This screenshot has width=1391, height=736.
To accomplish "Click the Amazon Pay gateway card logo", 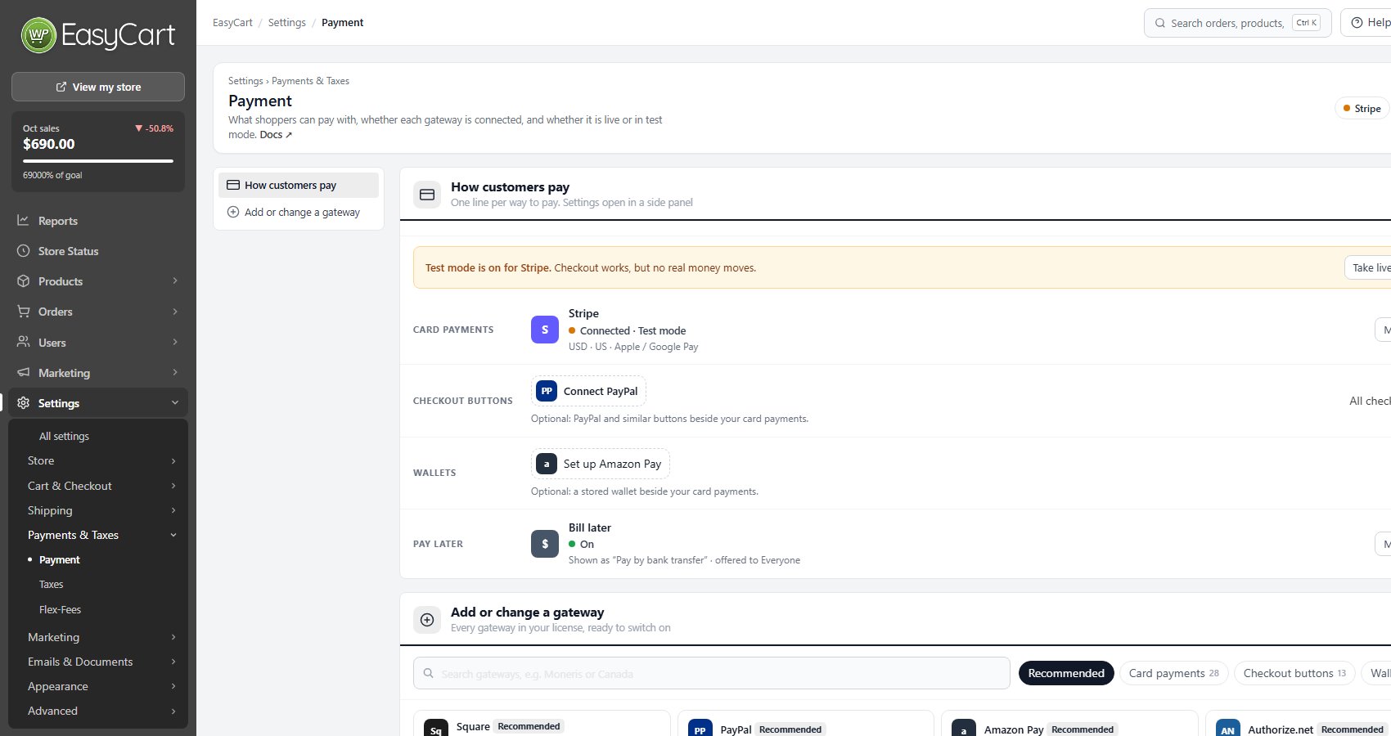I will tap(964, 729).
